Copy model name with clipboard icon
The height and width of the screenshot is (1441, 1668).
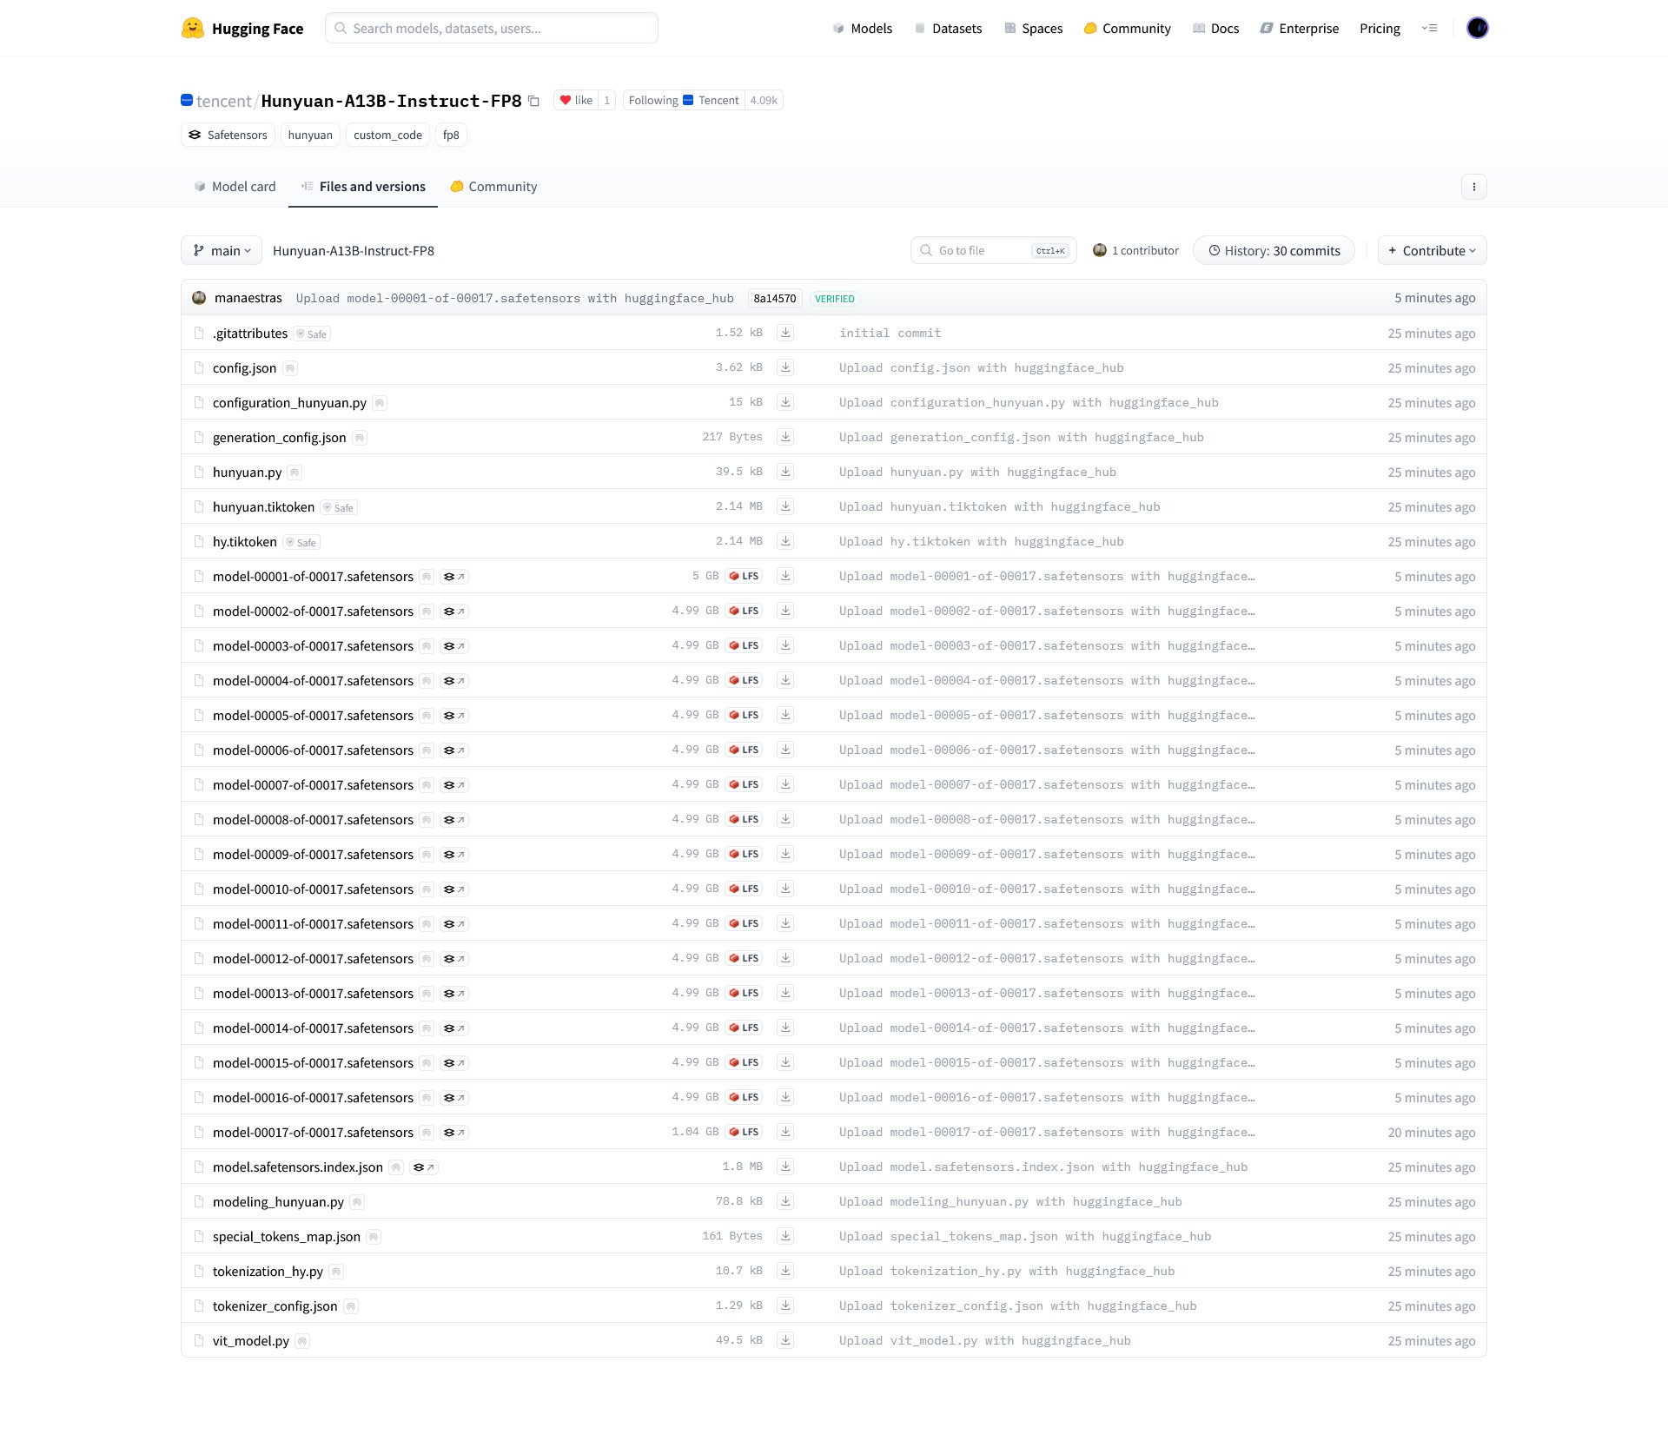click(x=533, y=102)
